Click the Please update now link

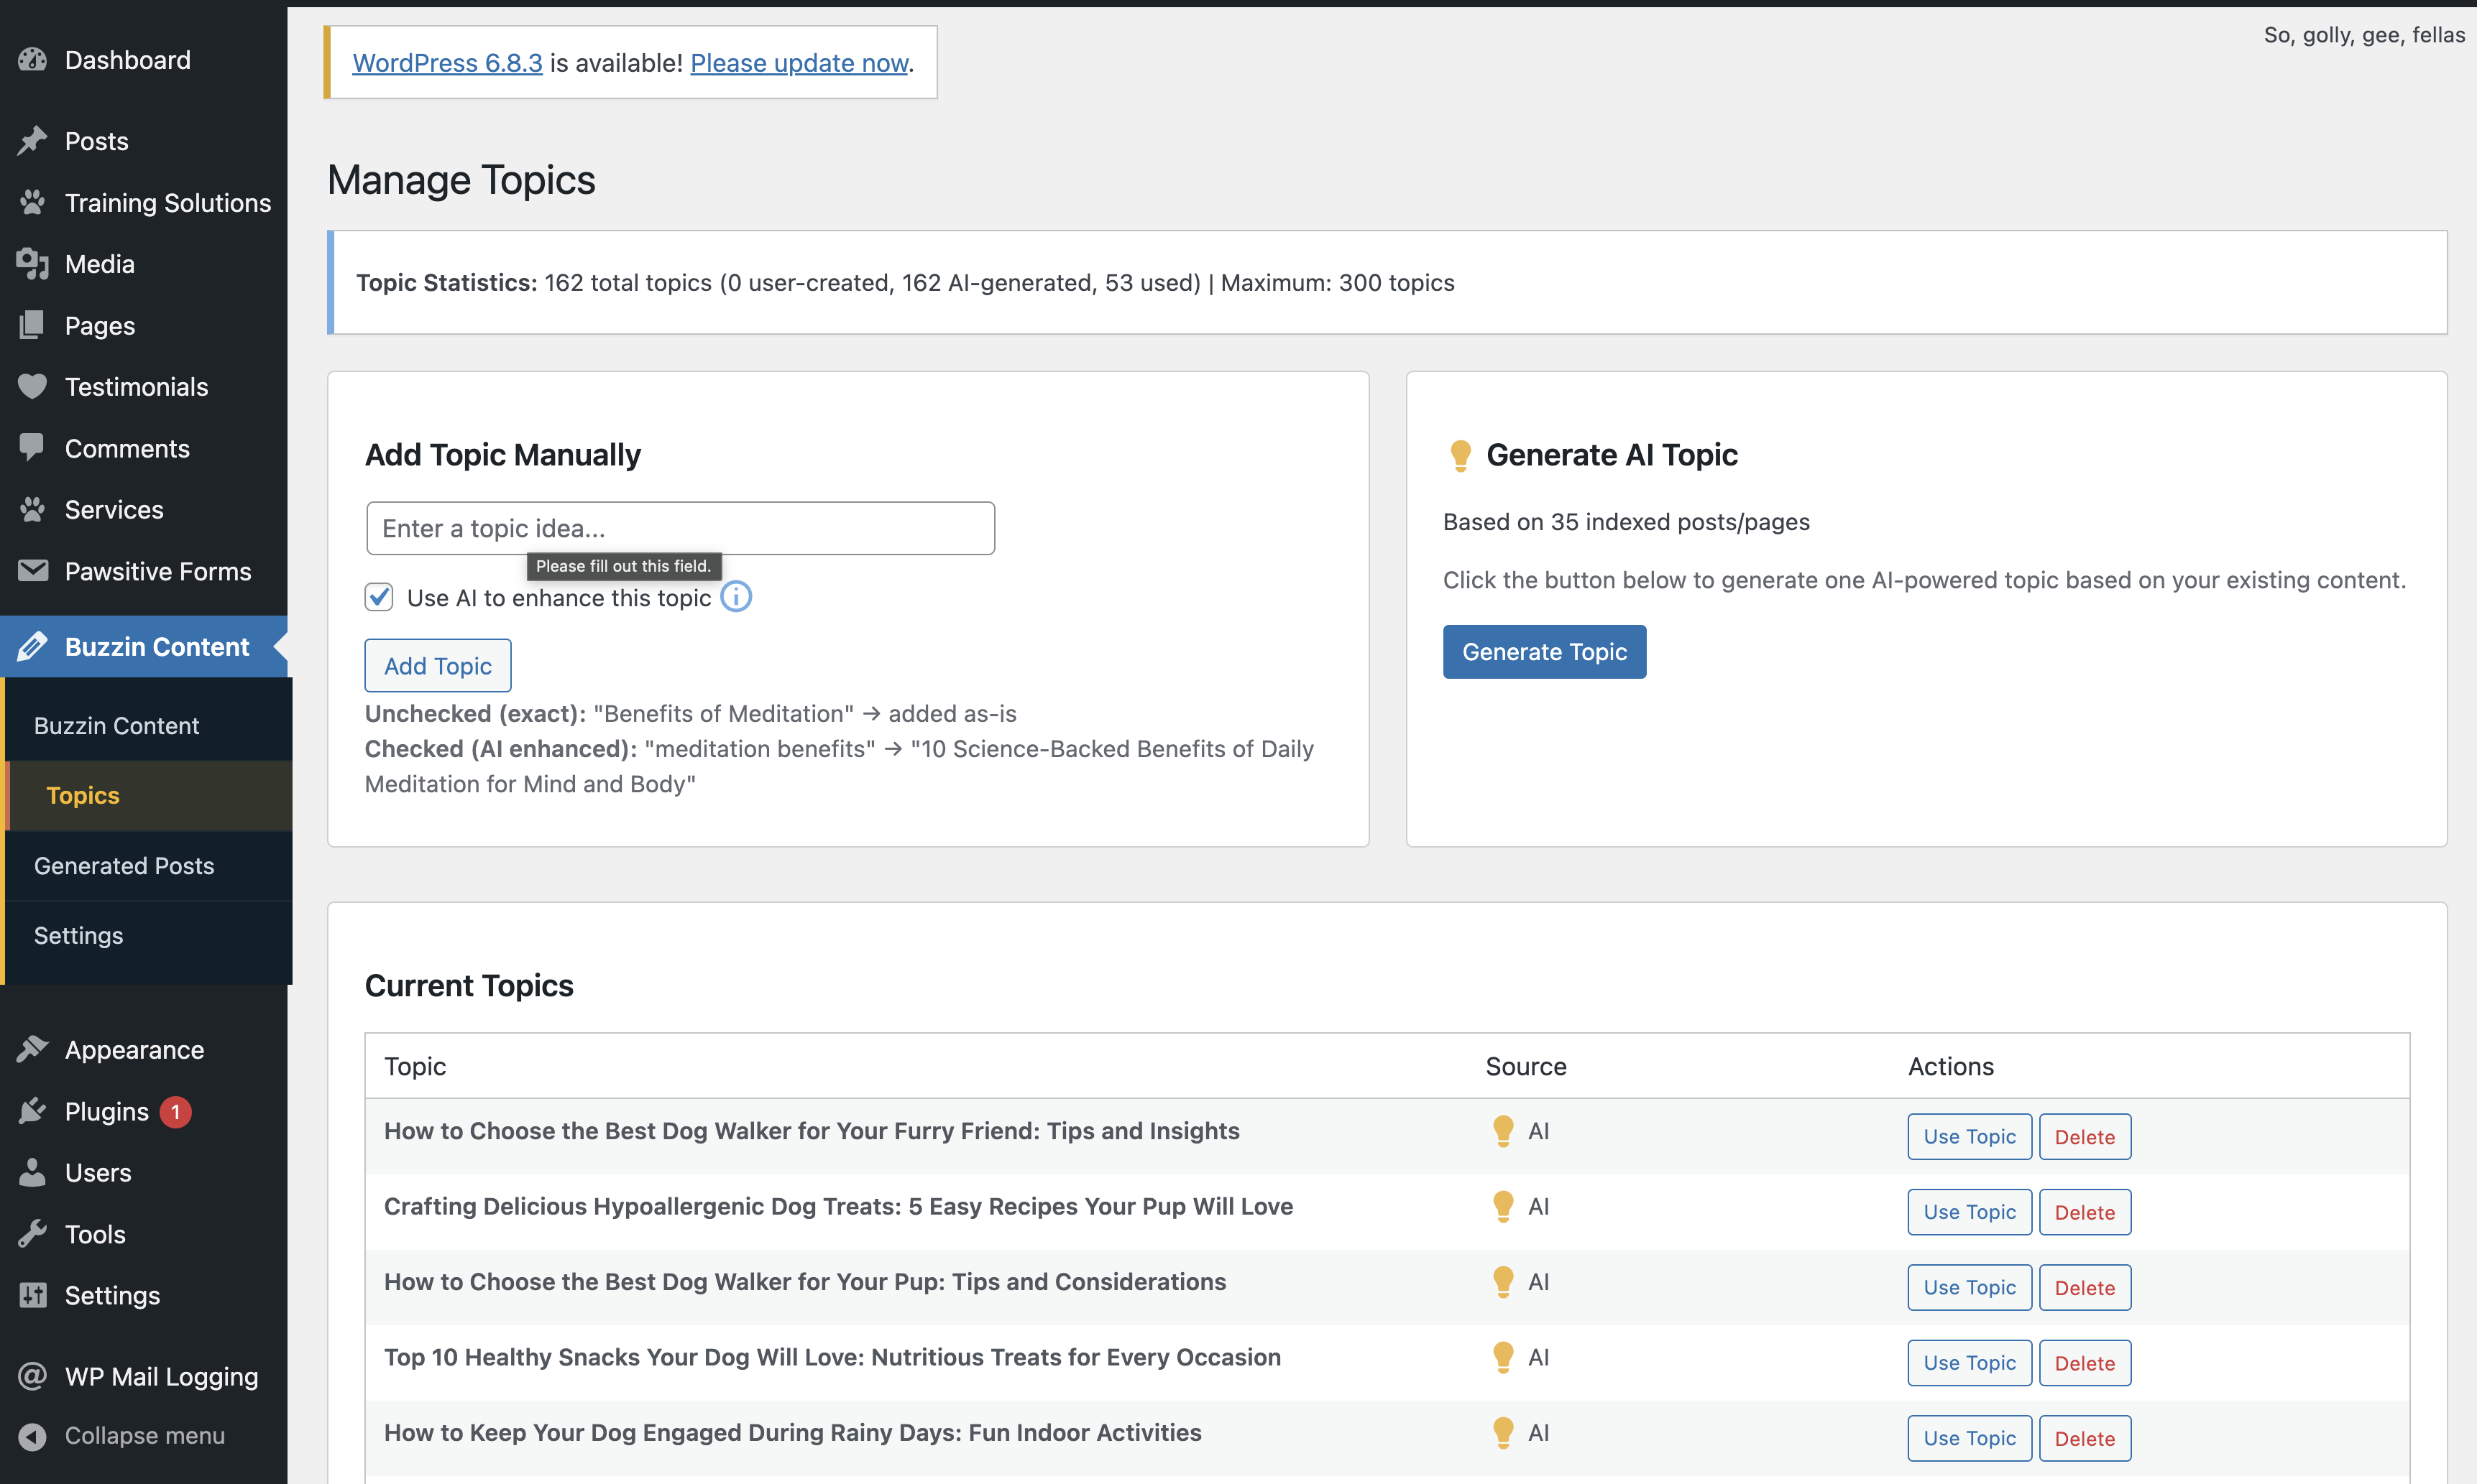797,63
